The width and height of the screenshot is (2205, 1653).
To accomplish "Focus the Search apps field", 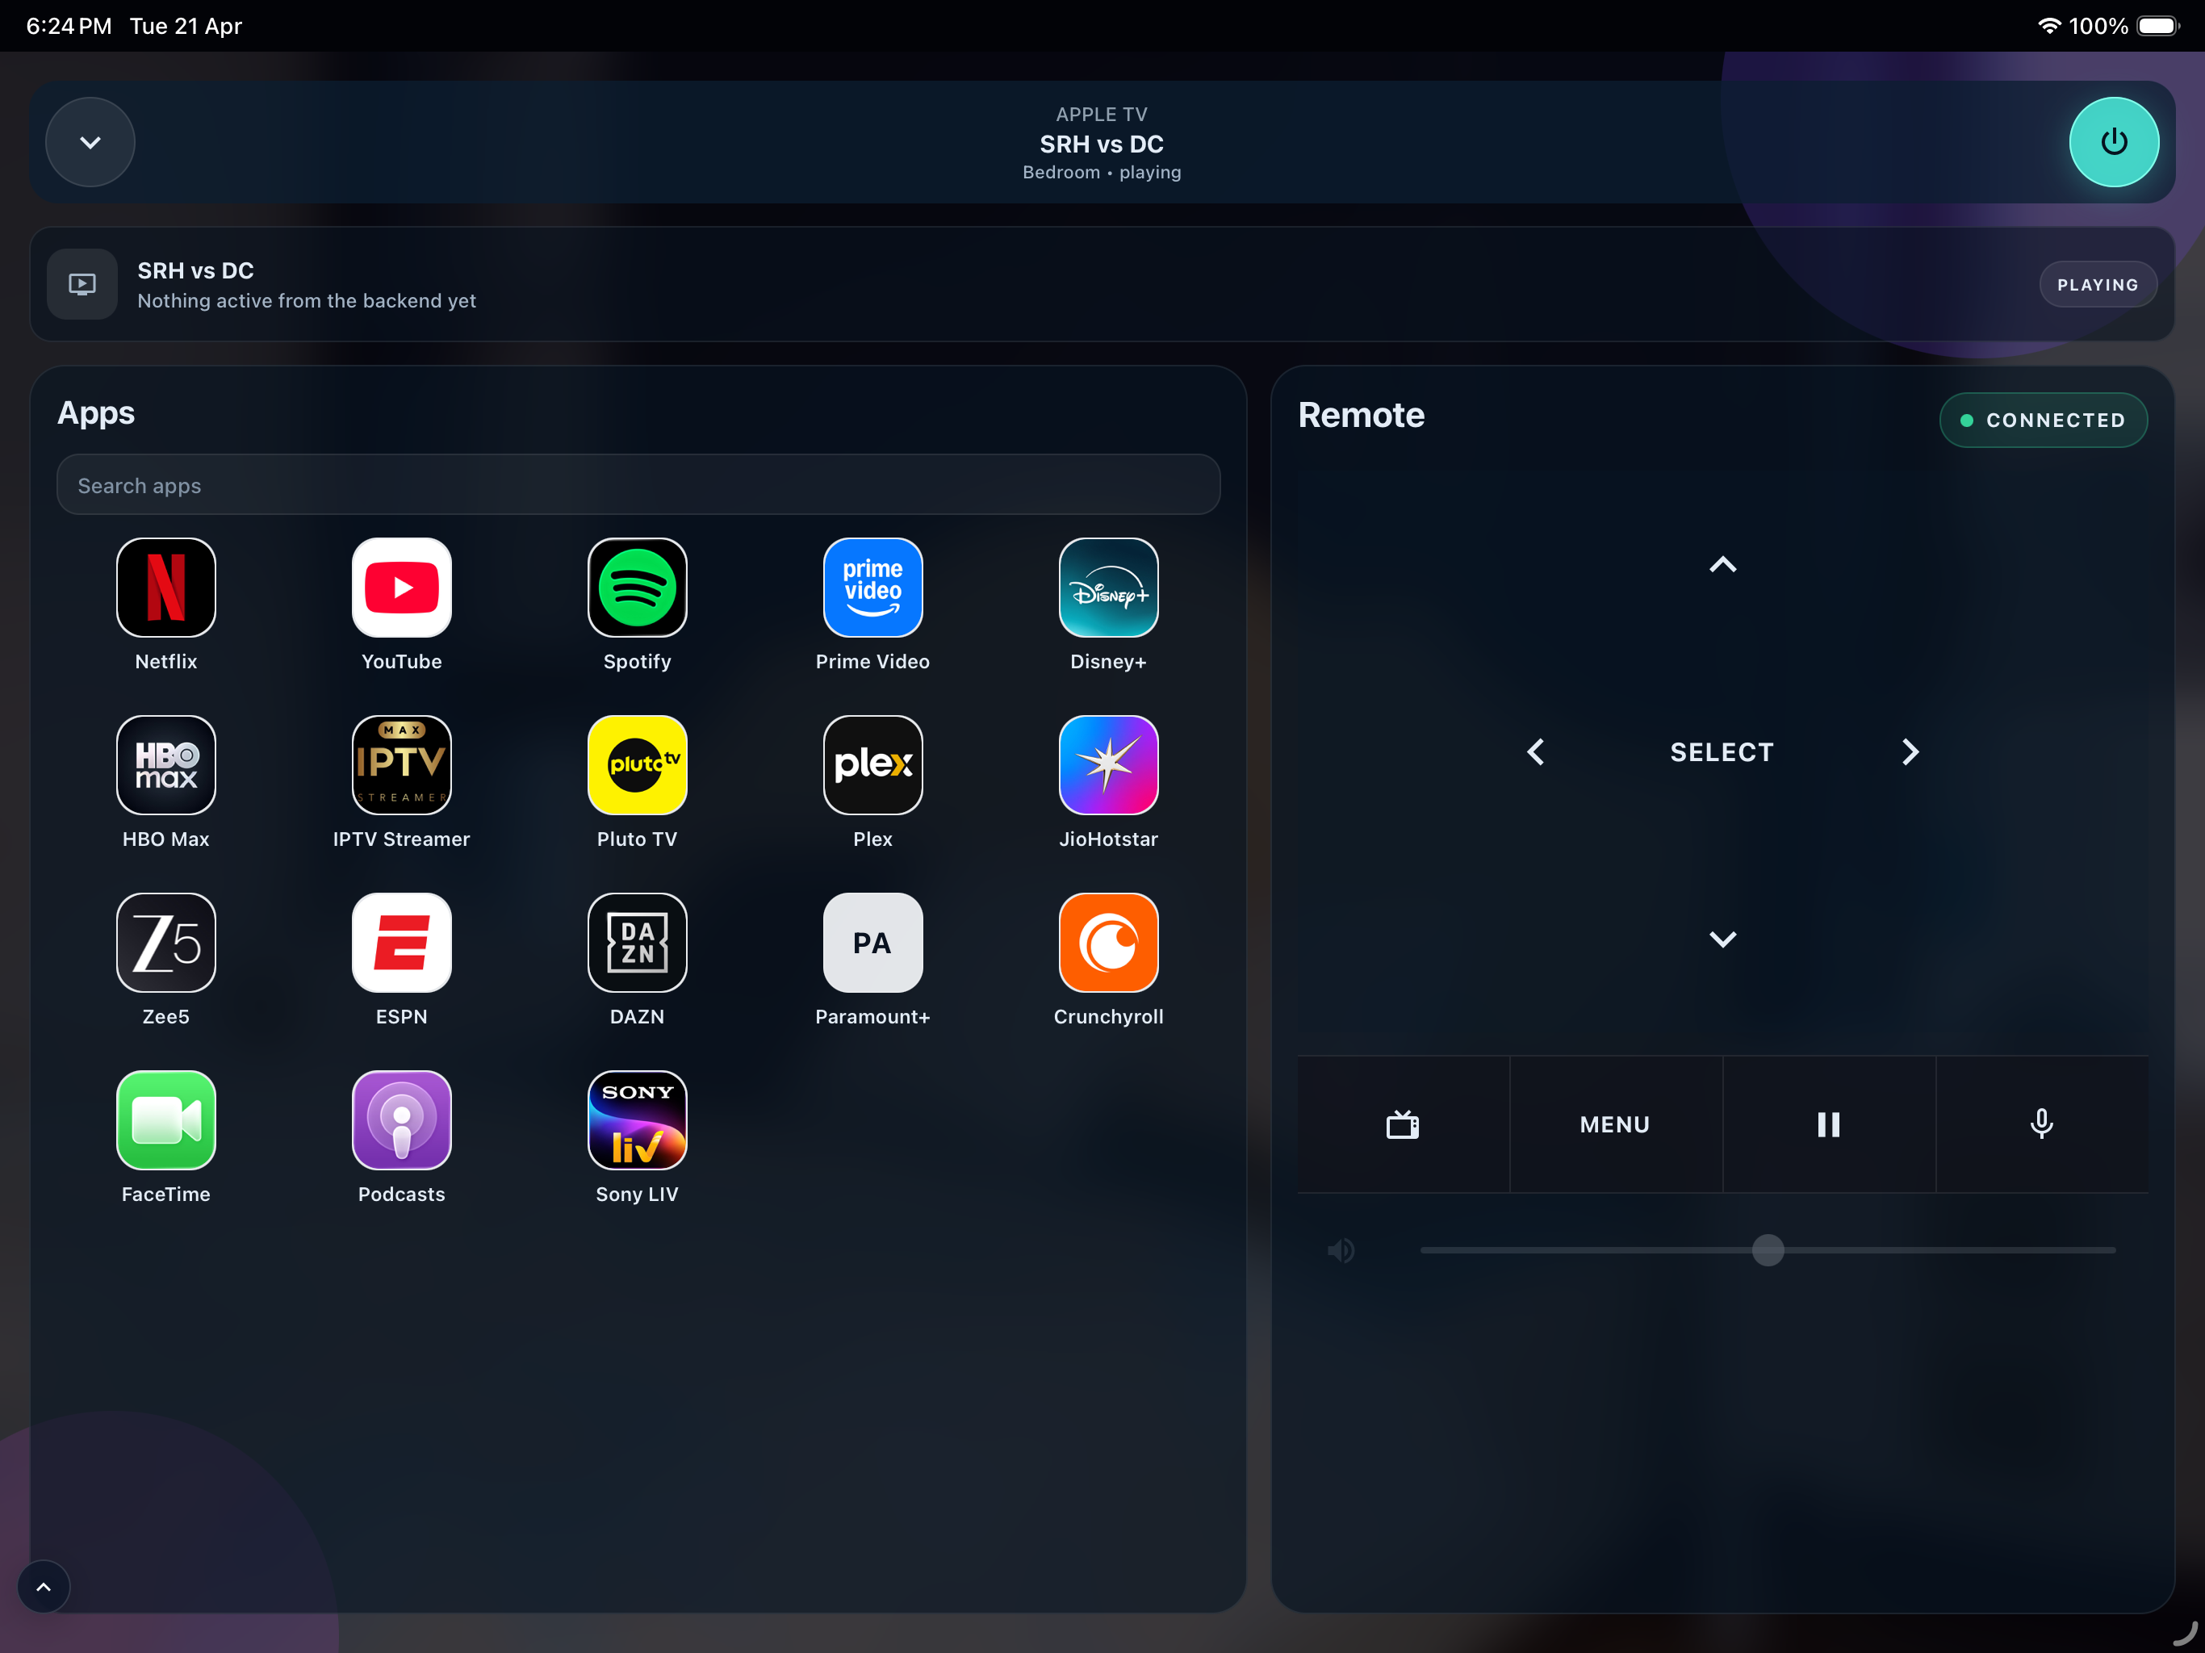I will [638, 484].
